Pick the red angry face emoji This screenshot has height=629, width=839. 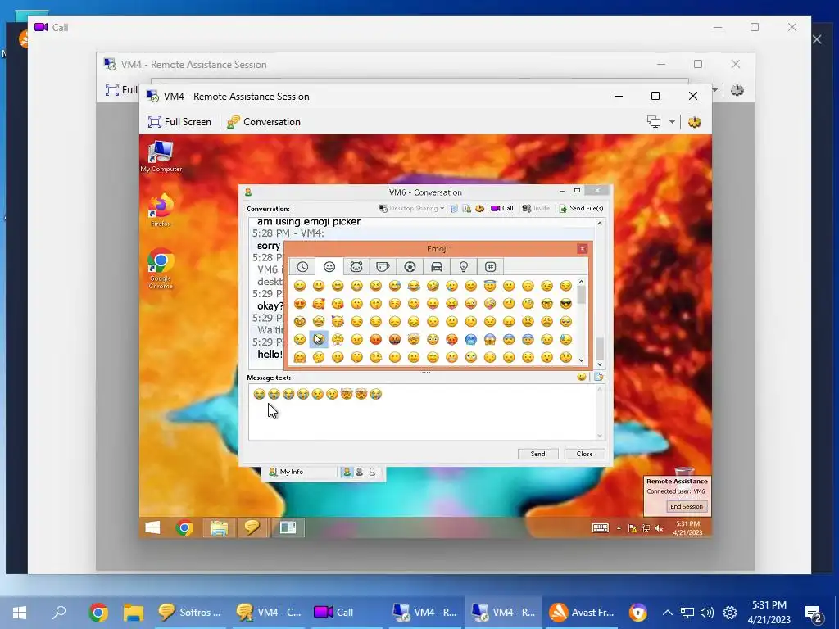click(x=375, y=339)
